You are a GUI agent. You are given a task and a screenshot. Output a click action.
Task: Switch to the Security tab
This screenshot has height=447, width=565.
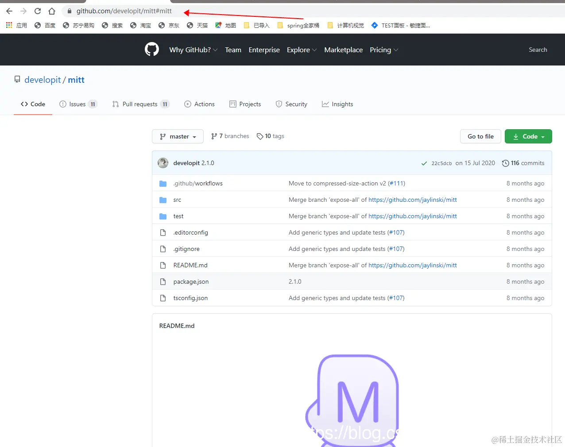point(291,104)
